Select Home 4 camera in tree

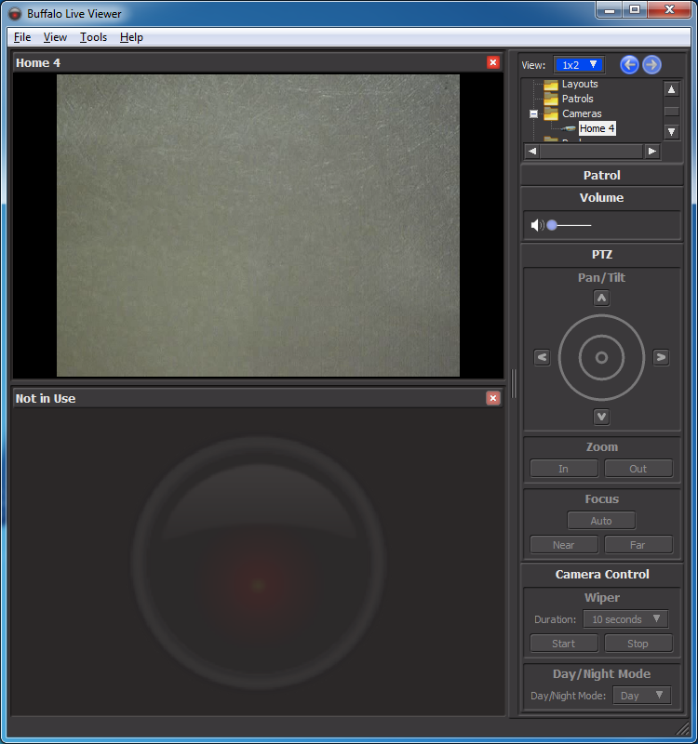597,128
